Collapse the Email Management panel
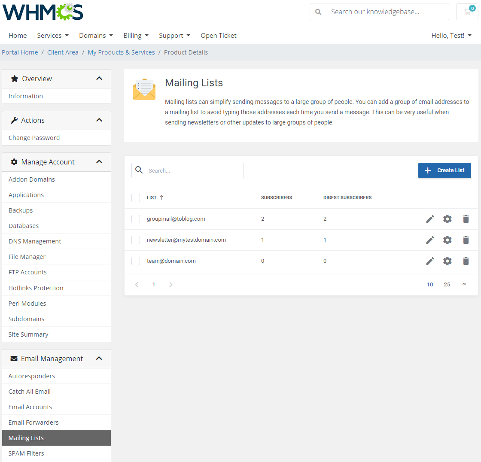 (x=99, y=359)
